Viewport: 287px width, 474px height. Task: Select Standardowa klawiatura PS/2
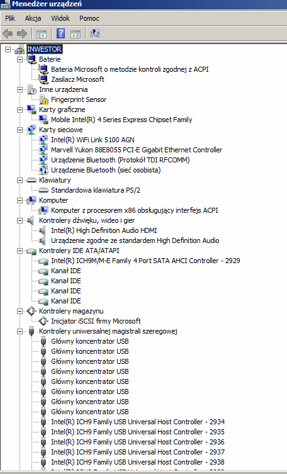pyautogui.click(x=96, y=190)
